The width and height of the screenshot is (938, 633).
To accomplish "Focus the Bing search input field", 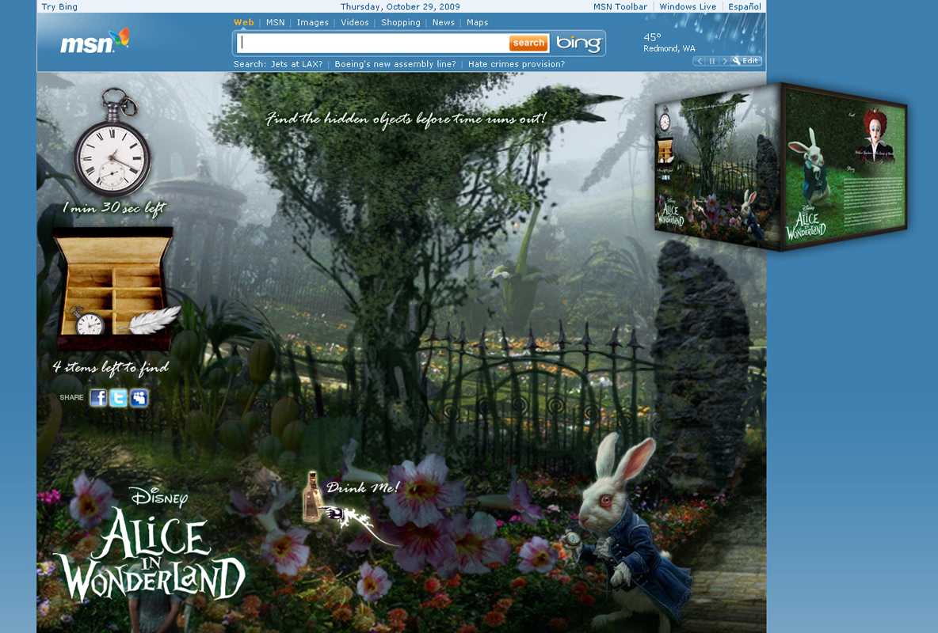I will pos(372,43).
